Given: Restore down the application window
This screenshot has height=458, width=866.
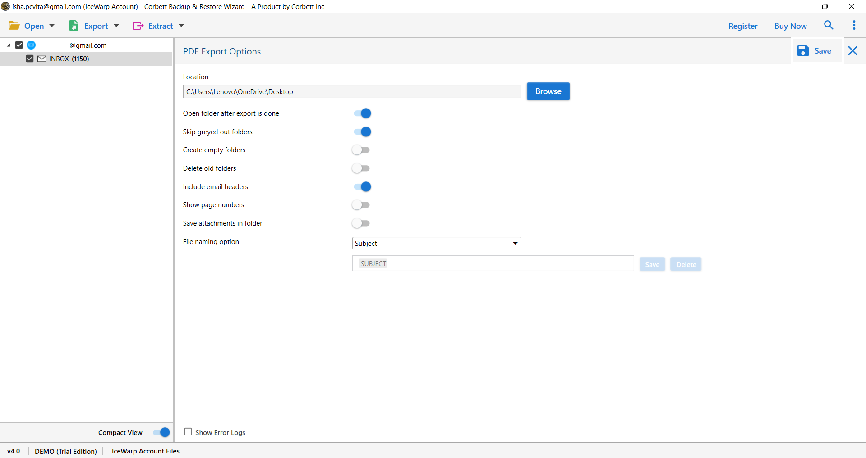Looking at the screenshot, I should 825,6.
